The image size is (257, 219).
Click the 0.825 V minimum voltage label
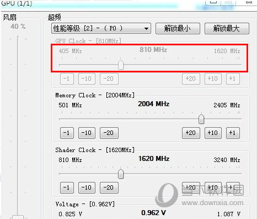pyautogui.click(x=70, y=214)
